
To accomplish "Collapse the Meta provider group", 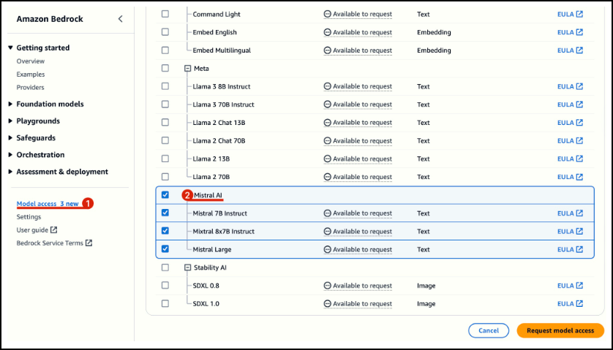I will (188, 69).
